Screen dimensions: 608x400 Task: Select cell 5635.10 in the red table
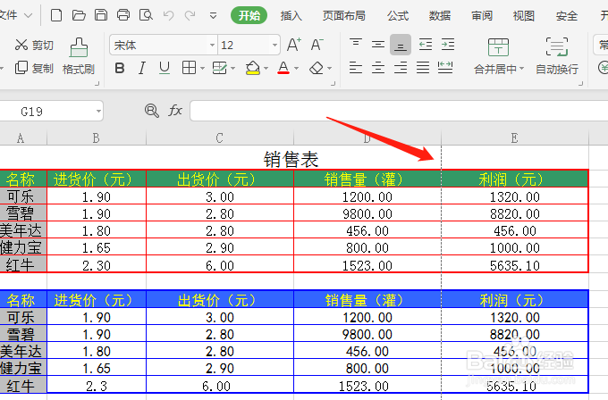click(515, 265)
